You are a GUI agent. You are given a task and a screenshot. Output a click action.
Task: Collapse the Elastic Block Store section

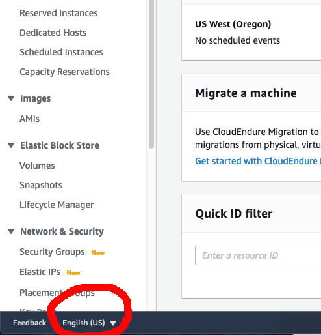[x=11, y=145]
